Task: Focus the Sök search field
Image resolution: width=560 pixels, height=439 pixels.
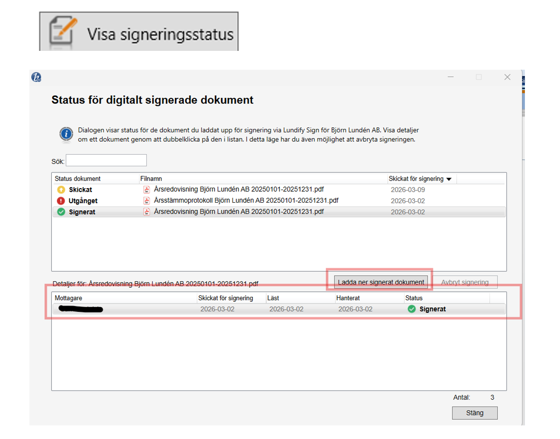Action: 106,161
